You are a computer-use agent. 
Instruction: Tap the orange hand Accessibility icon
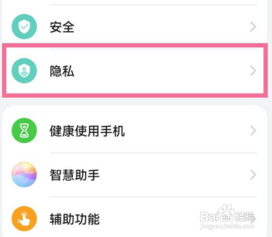coord(24,219)
